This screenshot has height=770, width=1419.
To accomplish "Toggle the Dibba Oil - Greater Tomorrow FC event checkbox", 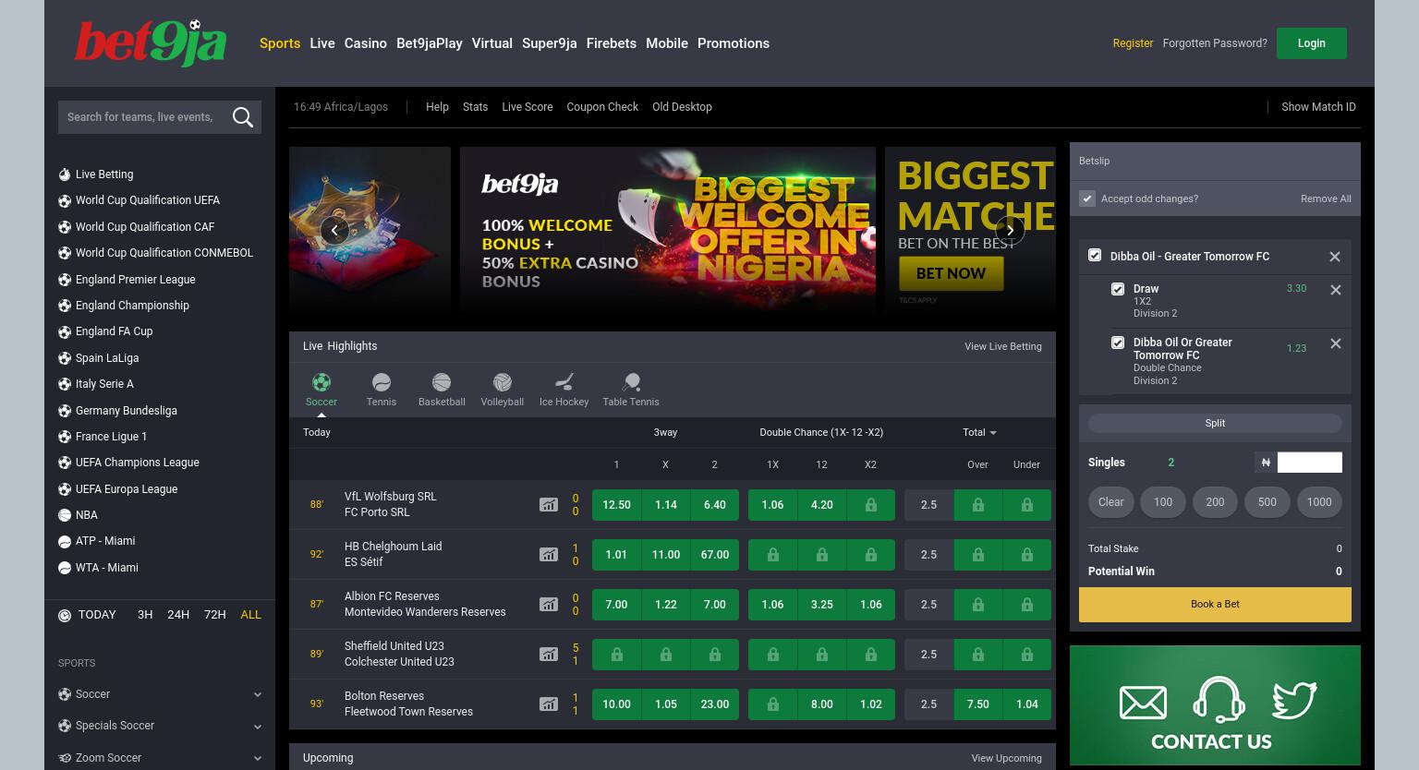I will 1095,256.
